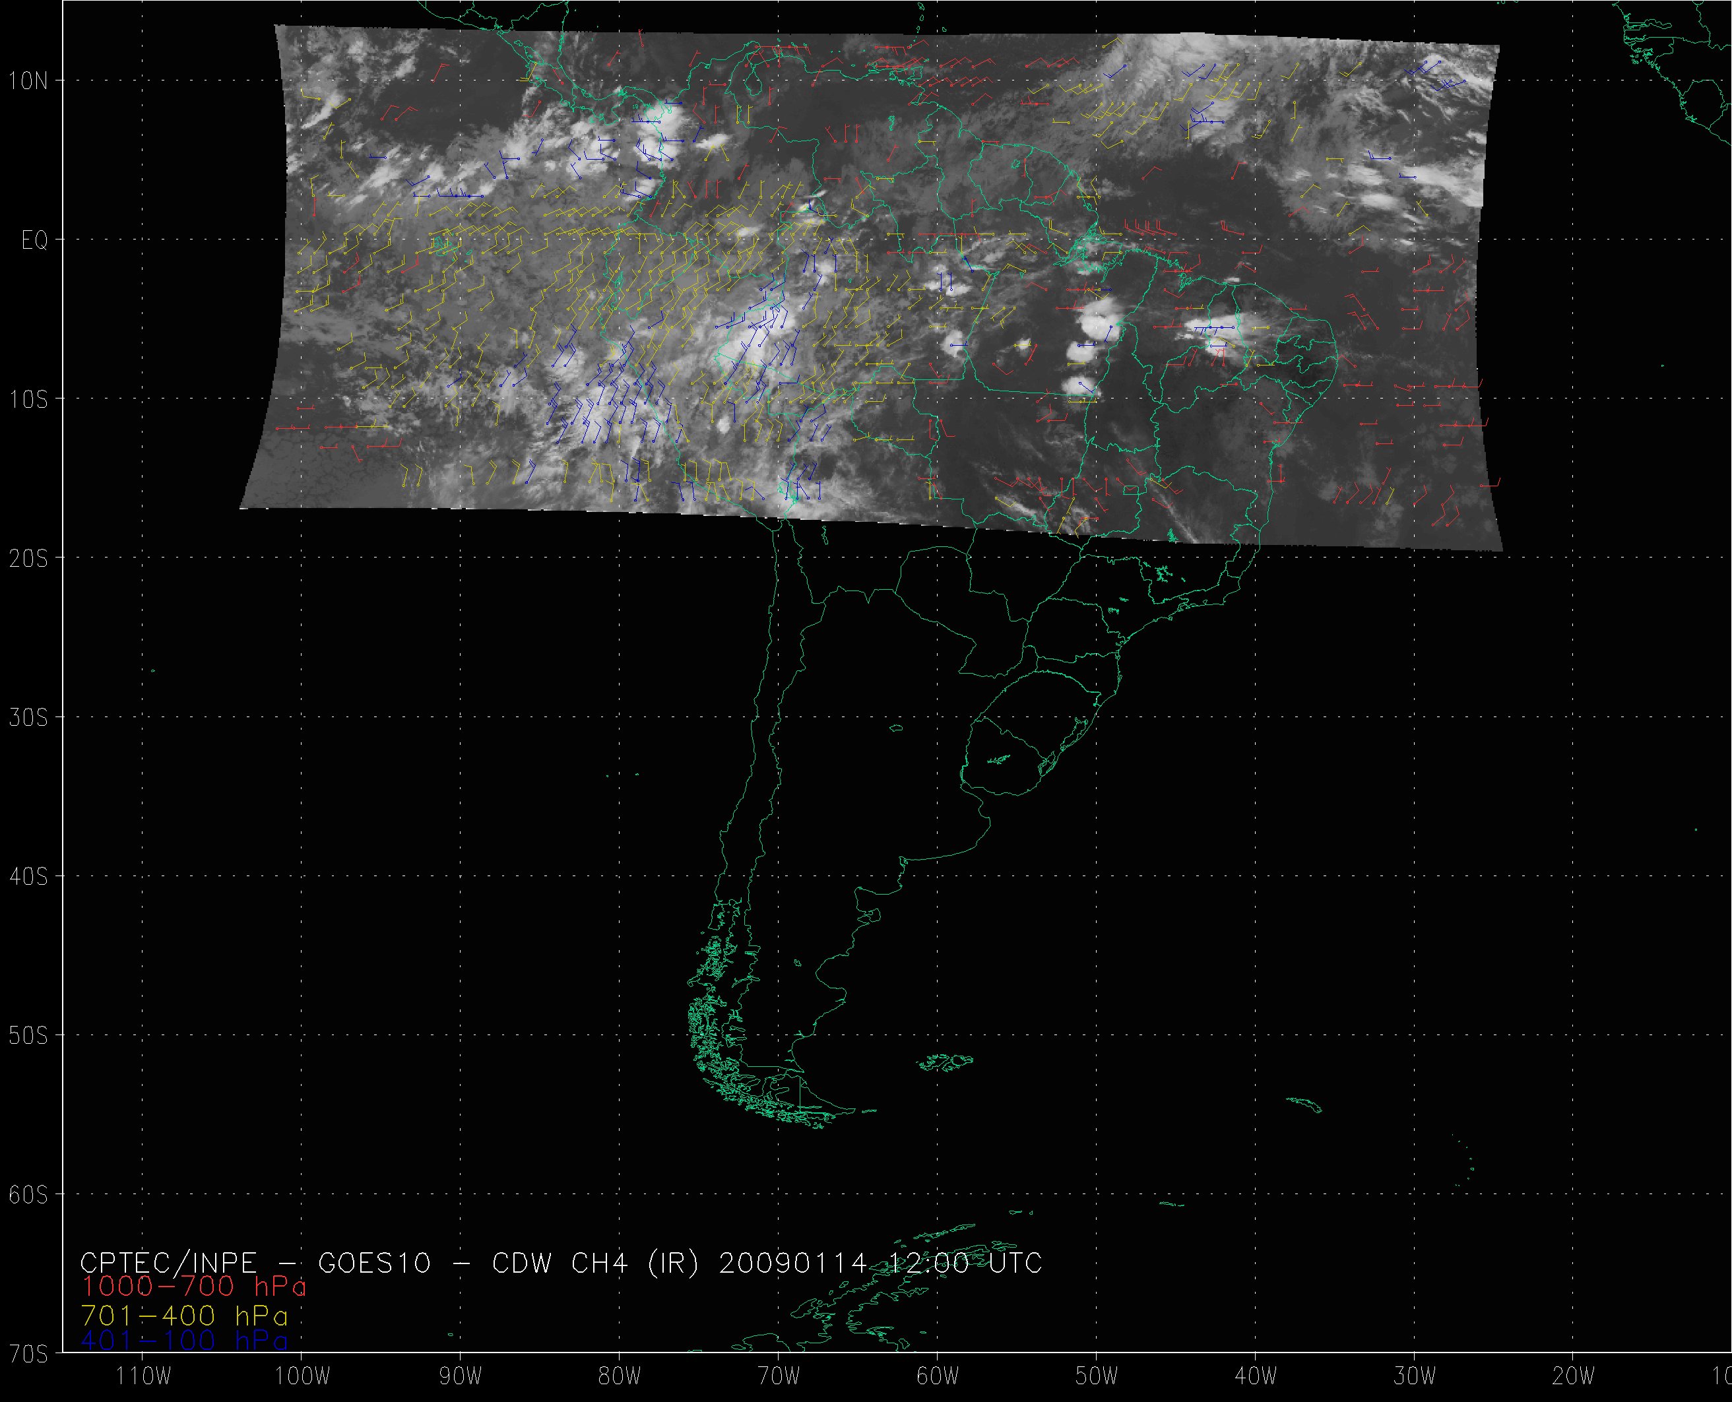The image size is (1732, 1402).
Task: Click the 70W longitude axis label
Action: pyautogui.click(x=779, y=1377)
